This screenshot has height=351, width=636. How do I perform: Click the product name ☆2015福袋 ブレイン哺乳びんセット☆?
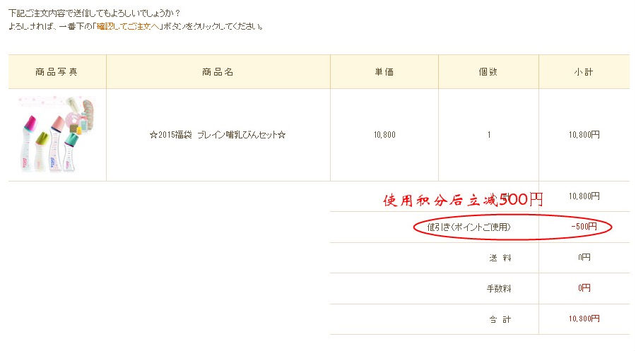coord(218,135)
